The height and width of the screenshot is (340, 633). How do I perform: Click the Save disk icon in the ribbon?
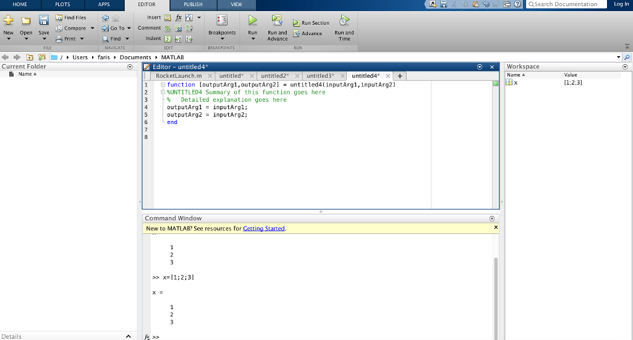44,20
